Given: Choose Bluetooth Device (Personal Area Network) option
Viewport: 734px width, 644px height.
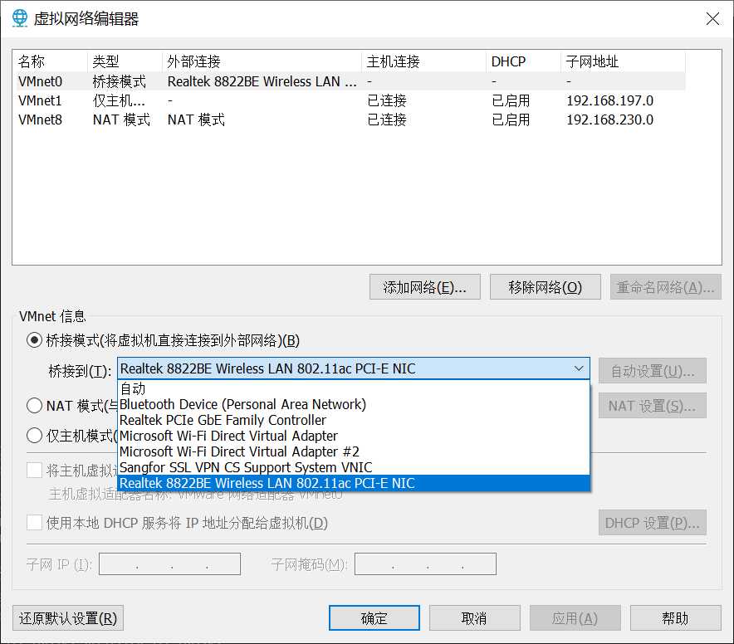Looking at the screenshot, I should 354,404.
